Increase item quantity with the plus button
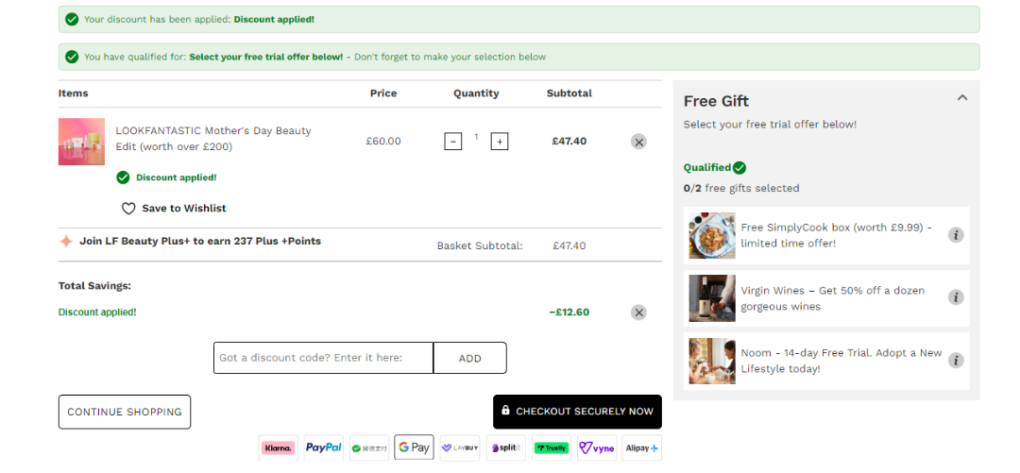The height and width of the screenshot is (473, 1020). tap(500, 142)
